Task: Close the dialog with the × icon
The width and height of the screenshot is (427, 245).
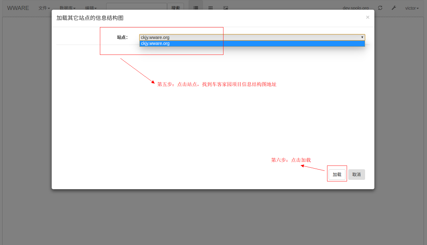Action: click(x=368, y=17)
